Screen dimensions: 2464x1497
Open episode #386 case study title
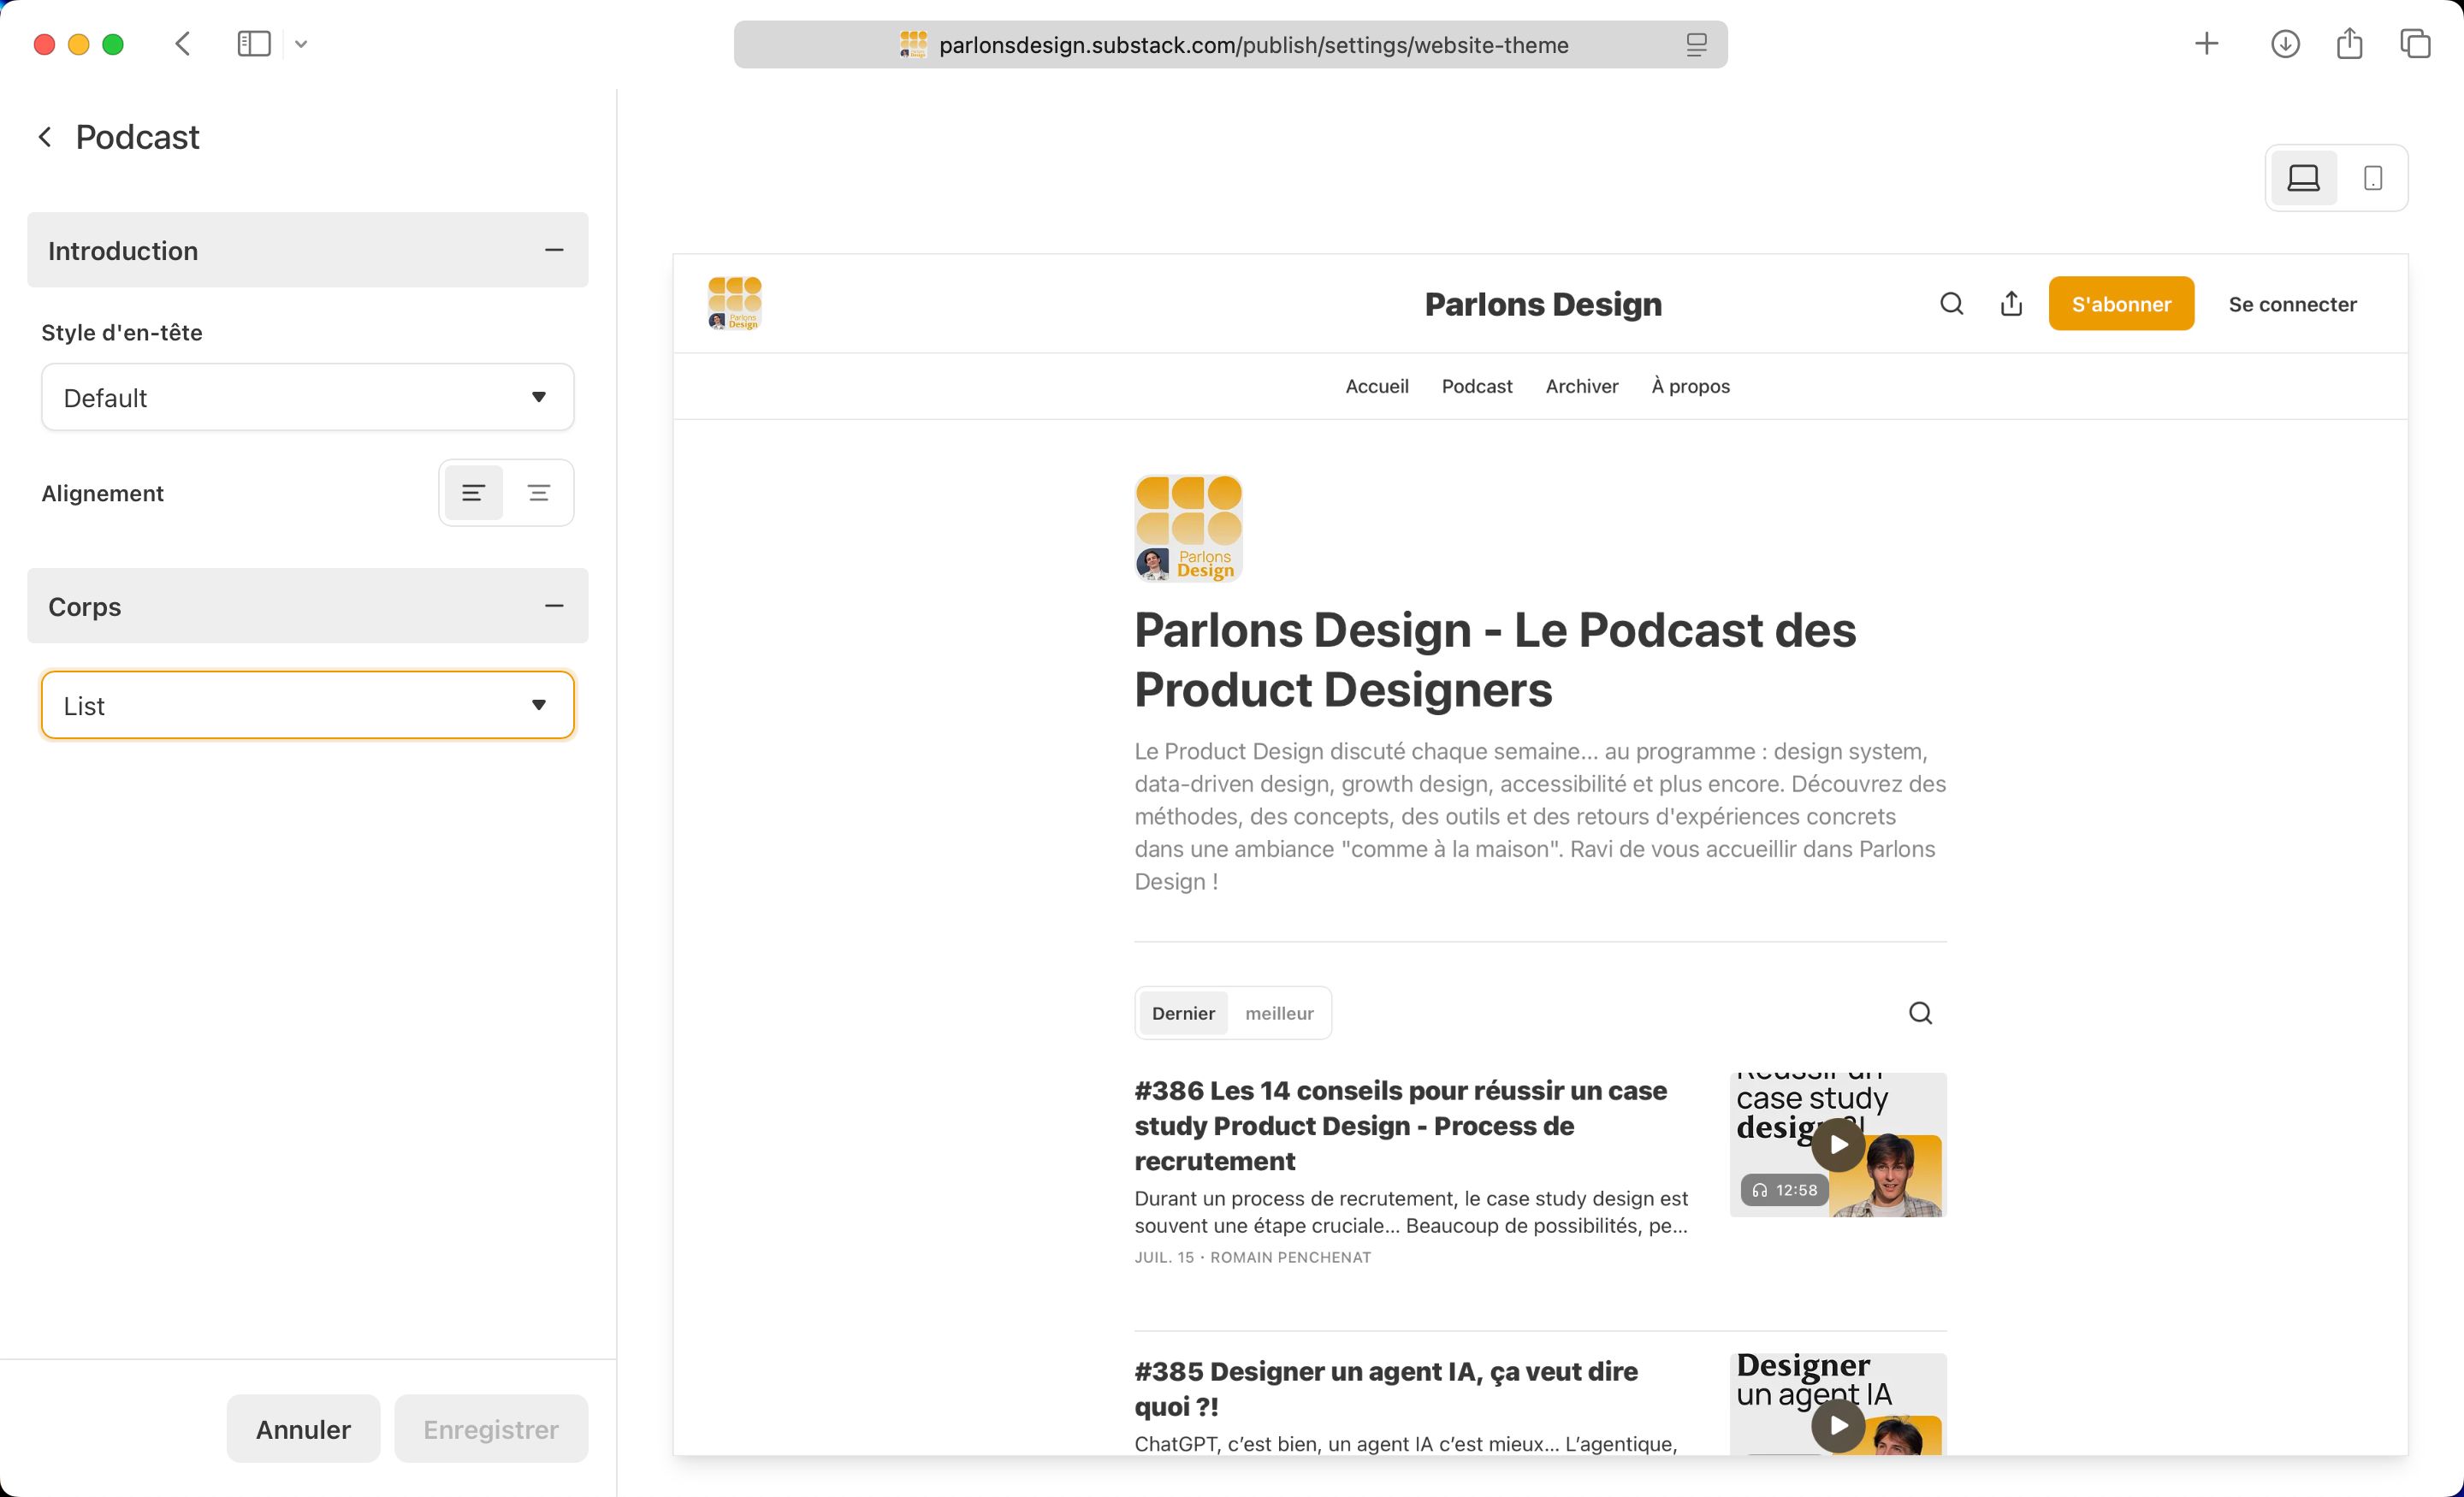click(1400, 1125)
